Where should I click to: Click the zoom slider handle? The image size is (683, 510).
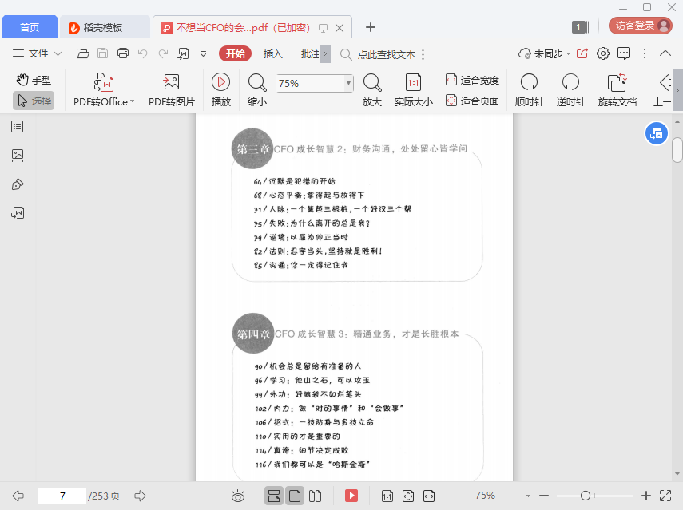[586, 495]
